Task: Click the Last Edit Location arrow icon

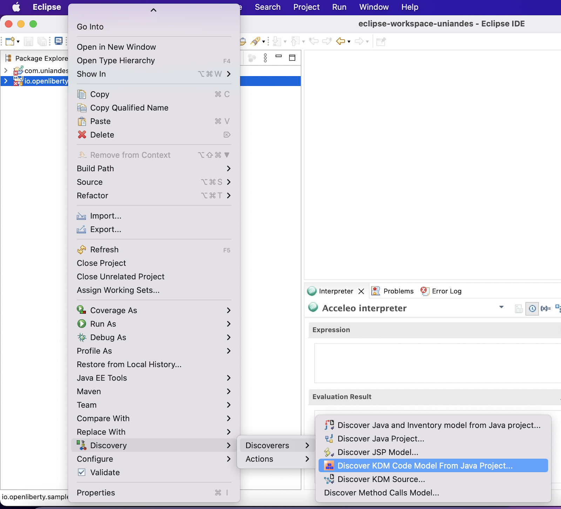Action: 313,41
